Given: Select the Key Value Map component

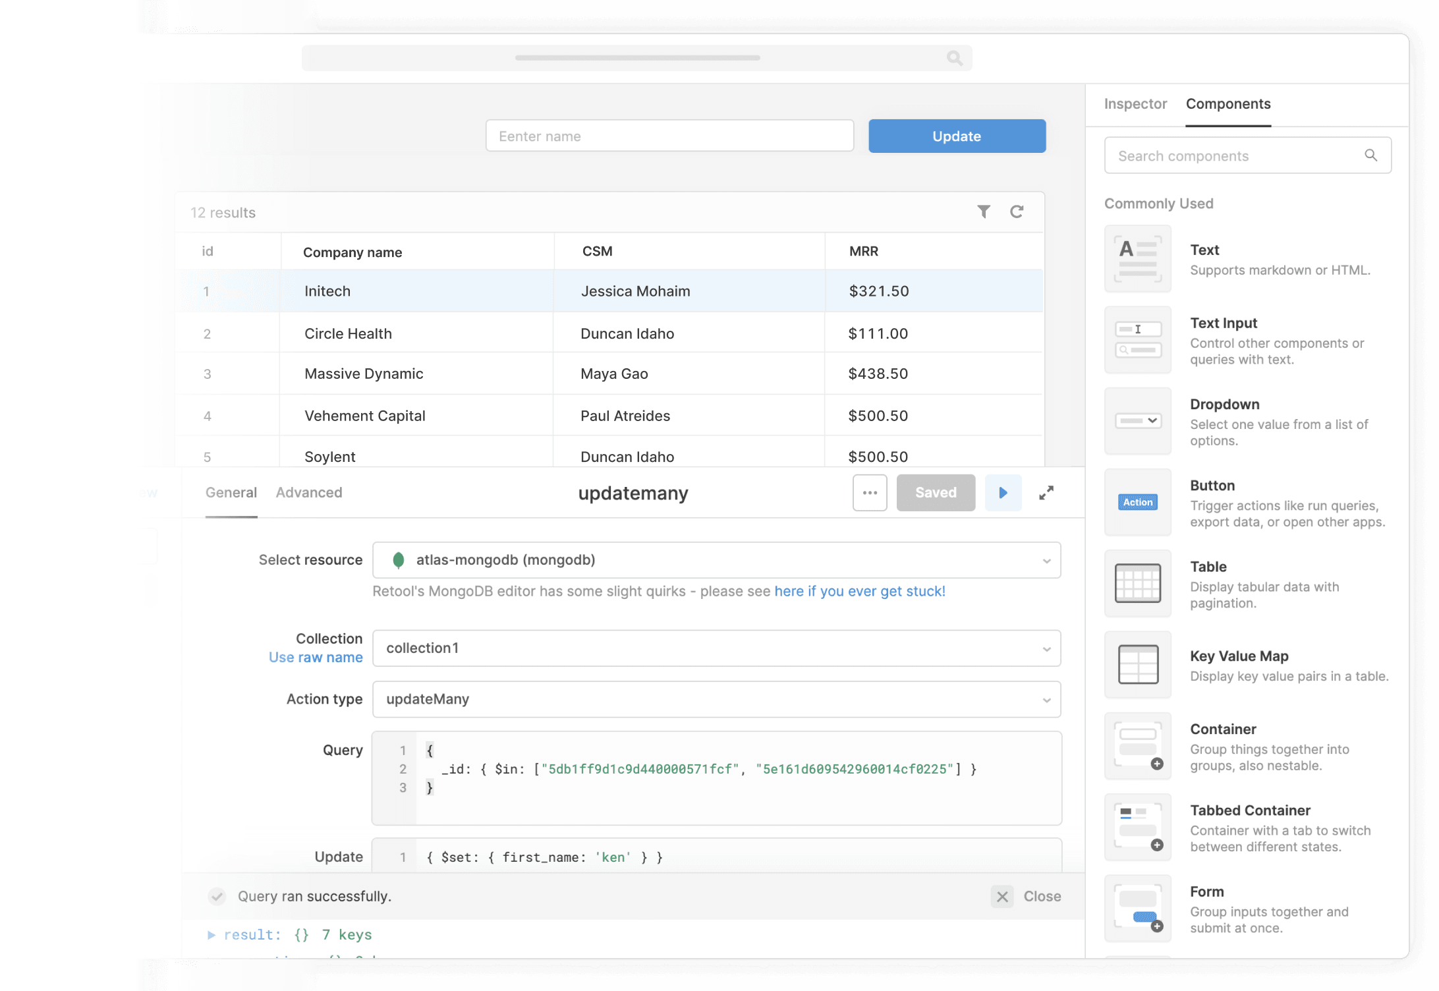Looking at the screenshot, I should 1138,665.
